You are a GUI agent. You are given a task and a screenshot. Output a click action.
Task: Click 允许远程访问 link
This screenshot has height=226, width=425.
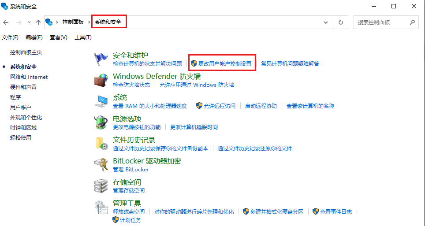click(220, 106)
